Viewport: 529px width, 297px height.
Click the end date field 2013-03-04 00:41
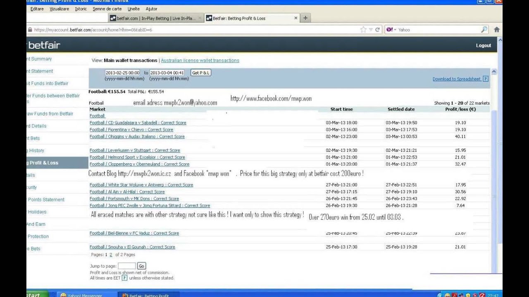click(167, 73)
